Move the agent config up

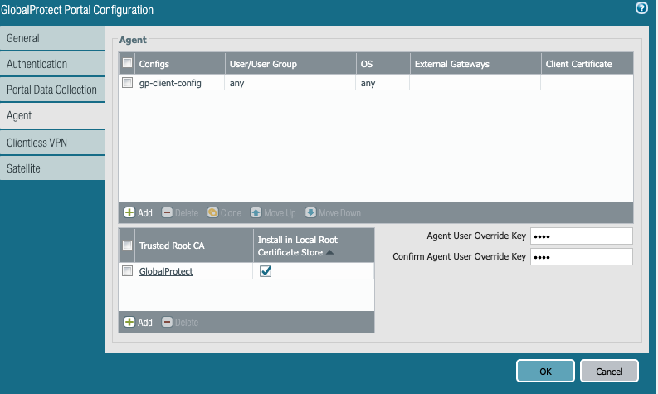[273, 212]
